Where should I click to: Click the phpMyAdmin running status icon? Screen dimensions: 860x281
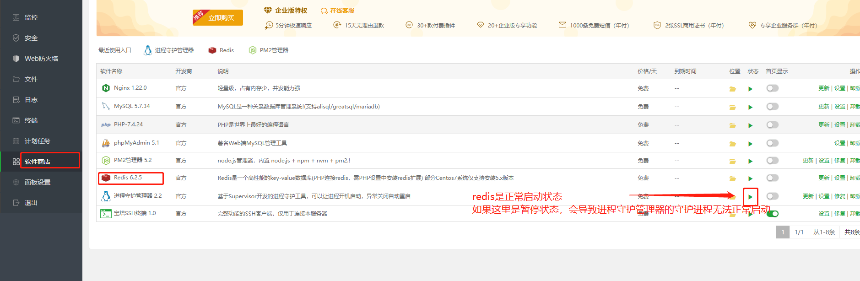pyautogui.click(x=751, y=144)
